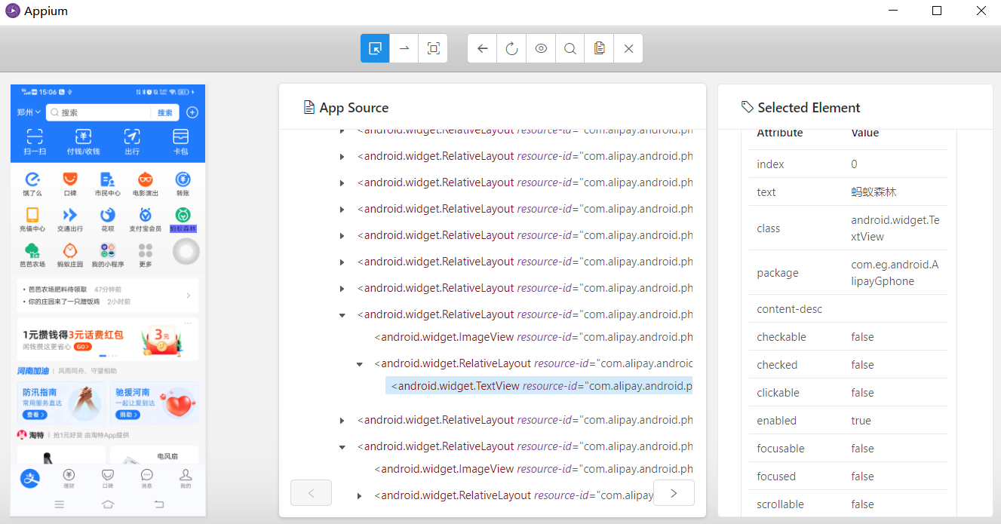Tap the 花呗 icon
The height and width of the screenshot is (524, 1001).
[108, 215]
